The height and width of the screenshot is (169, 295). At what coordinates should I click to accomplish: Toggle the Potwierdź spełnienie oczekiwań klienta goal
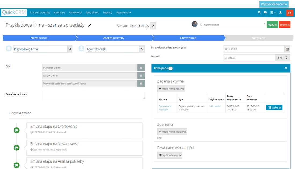[x=141, y=84]
